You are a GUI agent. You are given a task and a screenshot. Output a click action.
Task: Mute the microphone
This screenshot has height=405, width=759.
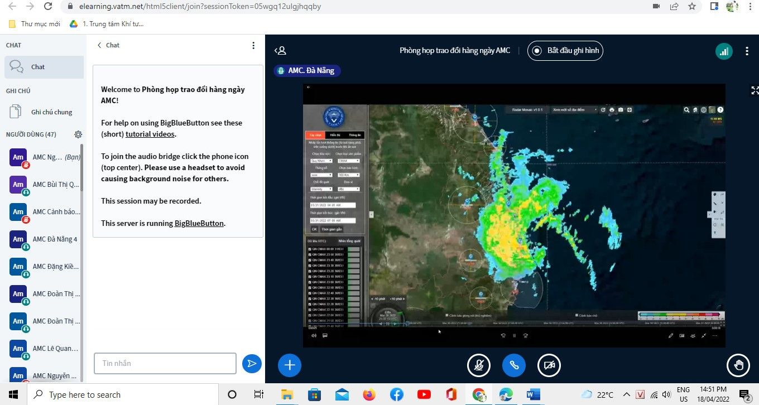(478, 365)
